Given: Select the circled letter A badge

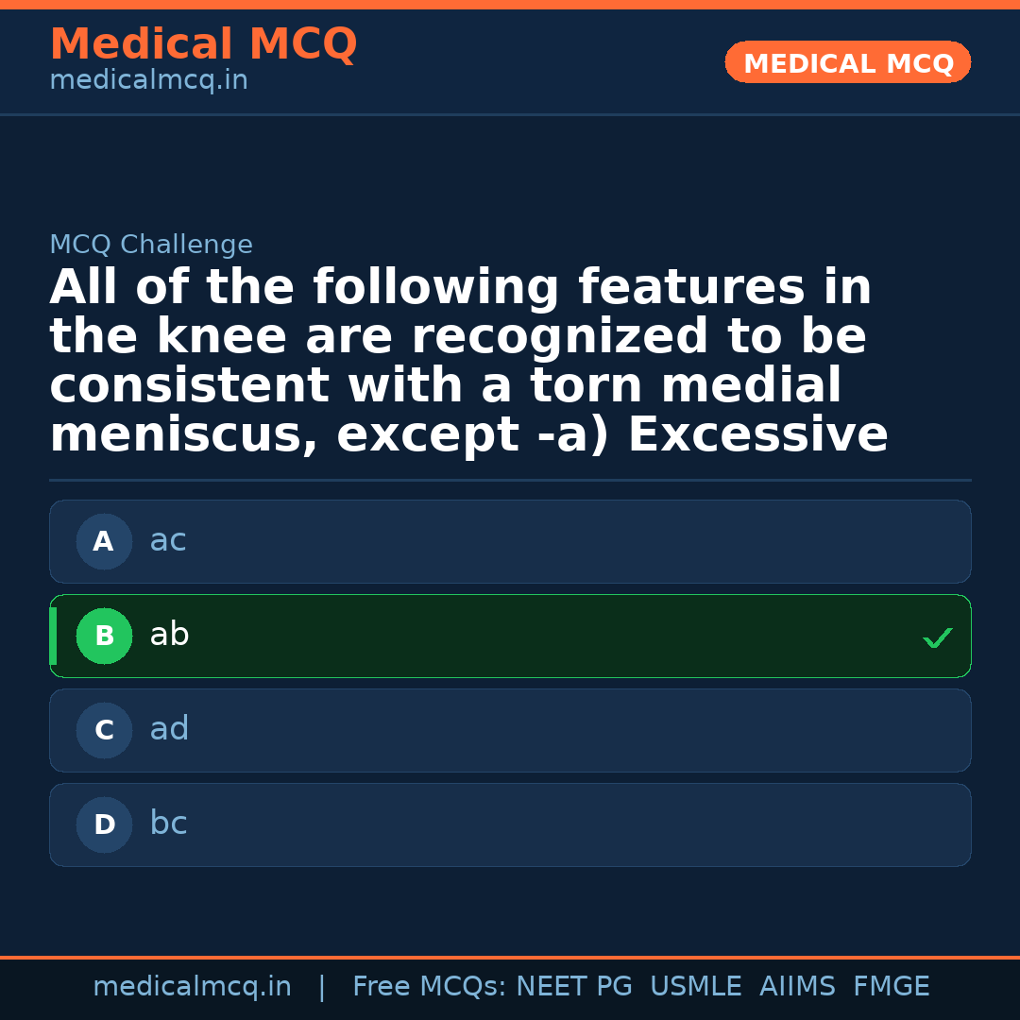Looking at the screenshot, I should click(104, 541).
